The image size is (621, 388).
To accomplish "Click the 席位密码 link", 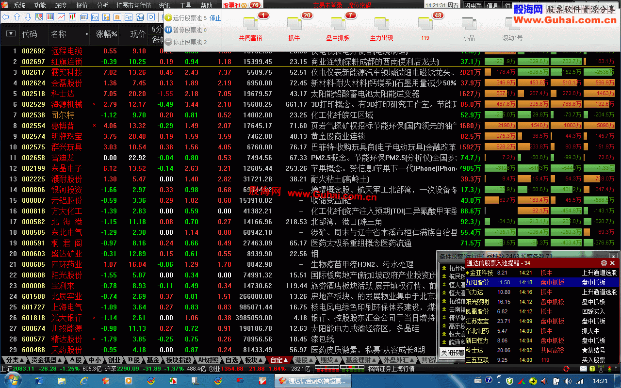I will point(360,5).
